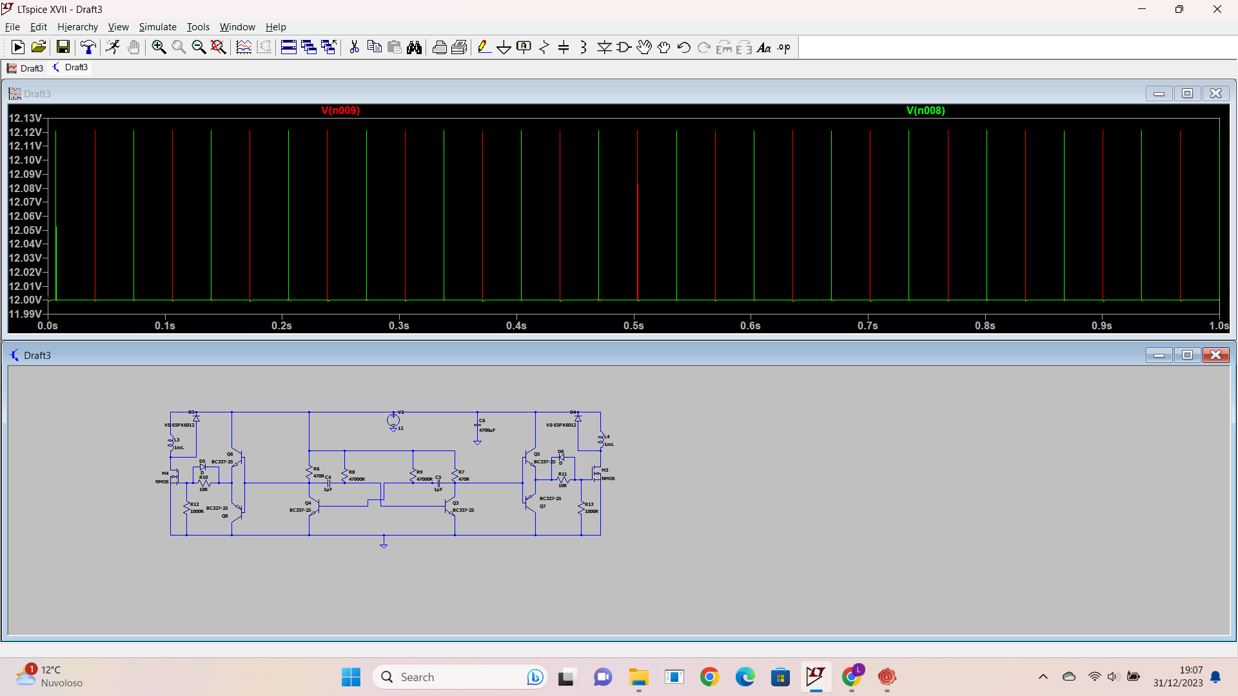The width and height of the screenshot is (1238, 696).
Task: Open the Simulate menu
Action: [157, 27]
